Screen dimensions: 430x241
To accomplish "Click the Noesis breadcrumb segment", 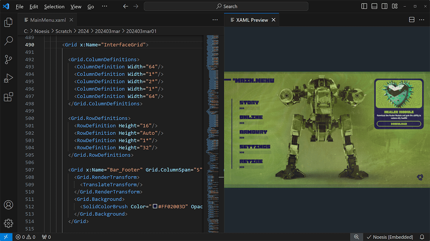I will pyautogui.click(x=42, y=31).
